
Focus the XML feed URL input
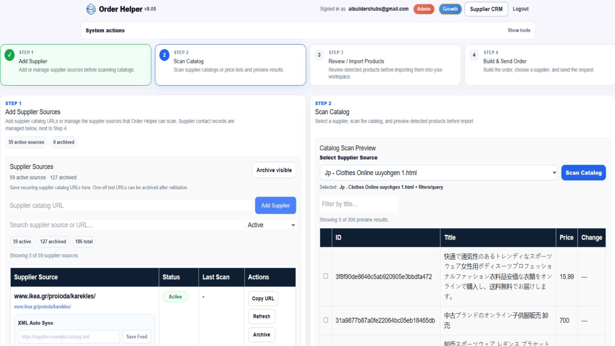(69, 337)
